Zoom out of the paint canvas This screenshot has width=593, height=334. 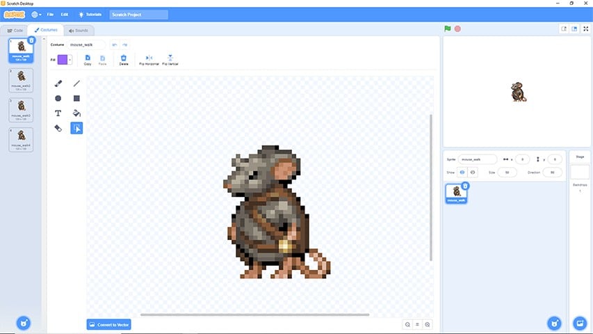coord(407,324)
